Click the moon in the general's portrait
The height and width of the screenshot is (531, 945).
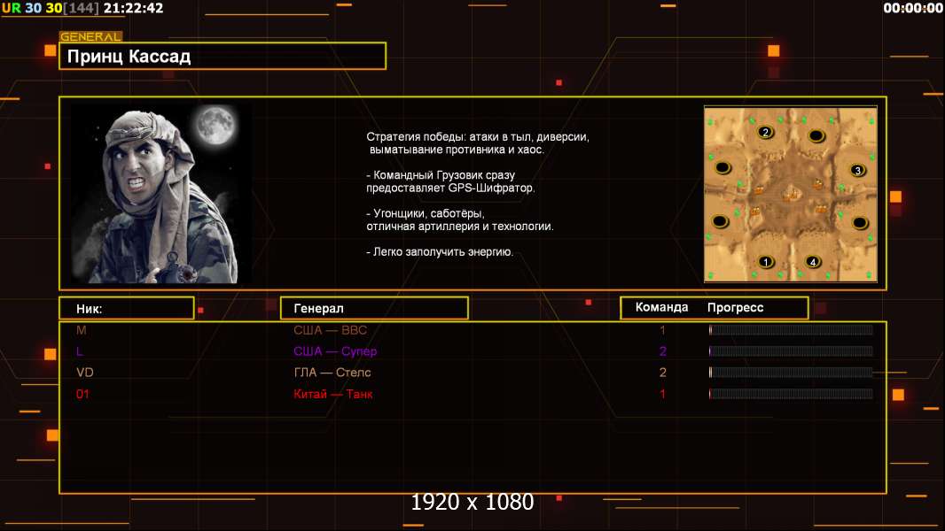(x=215, y=125)
